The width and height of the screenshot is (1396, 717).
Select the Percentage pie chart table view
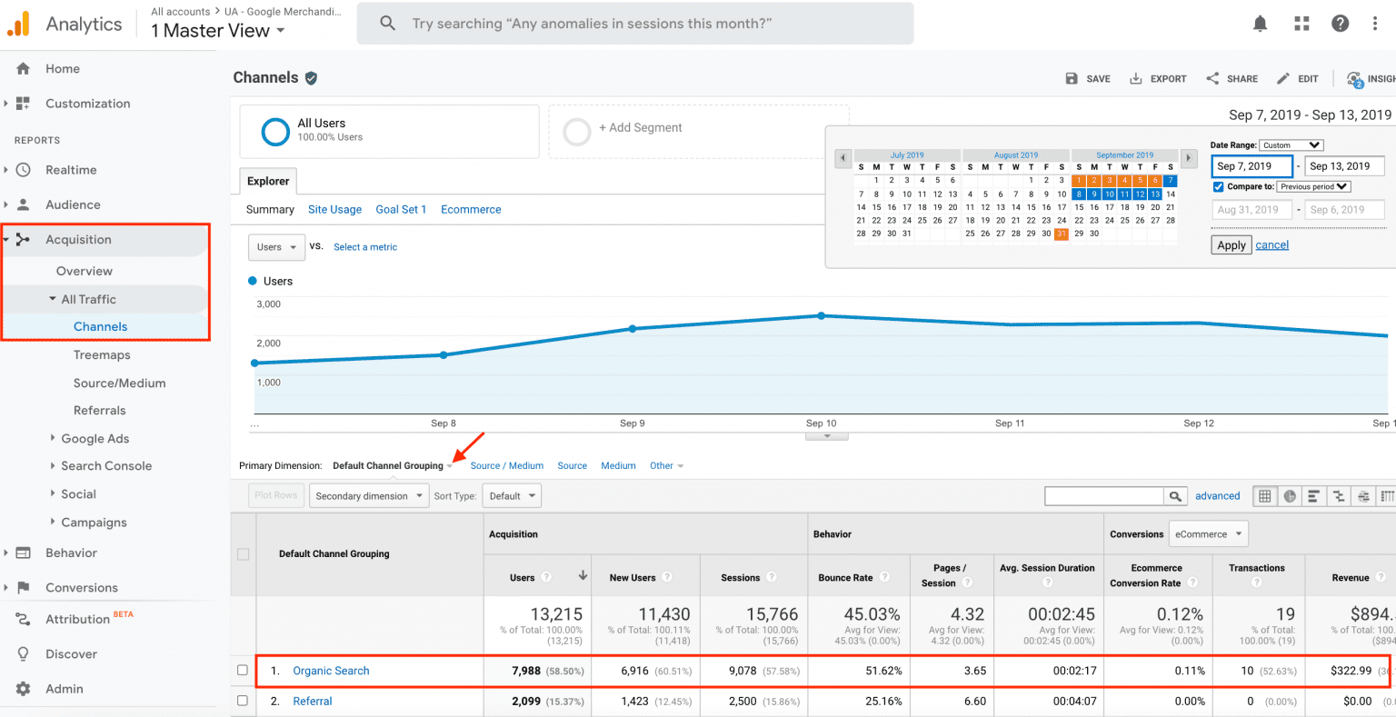pyautogui.click(x=1290, y=496)
